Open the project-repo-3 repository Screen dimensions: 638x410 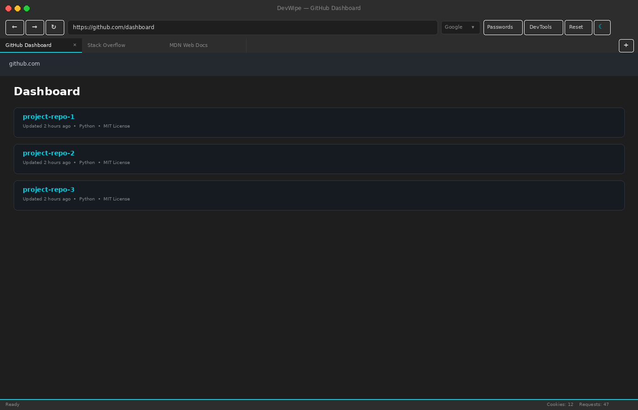click(x=48, y=190)
